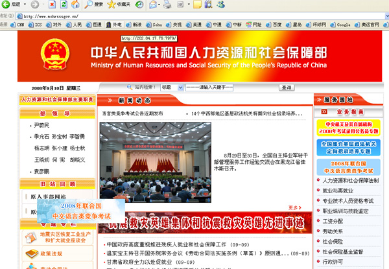Screen dimensions: 389x269
Task: Open the 政策法规 book icon entry
Action: coord(58,253)
